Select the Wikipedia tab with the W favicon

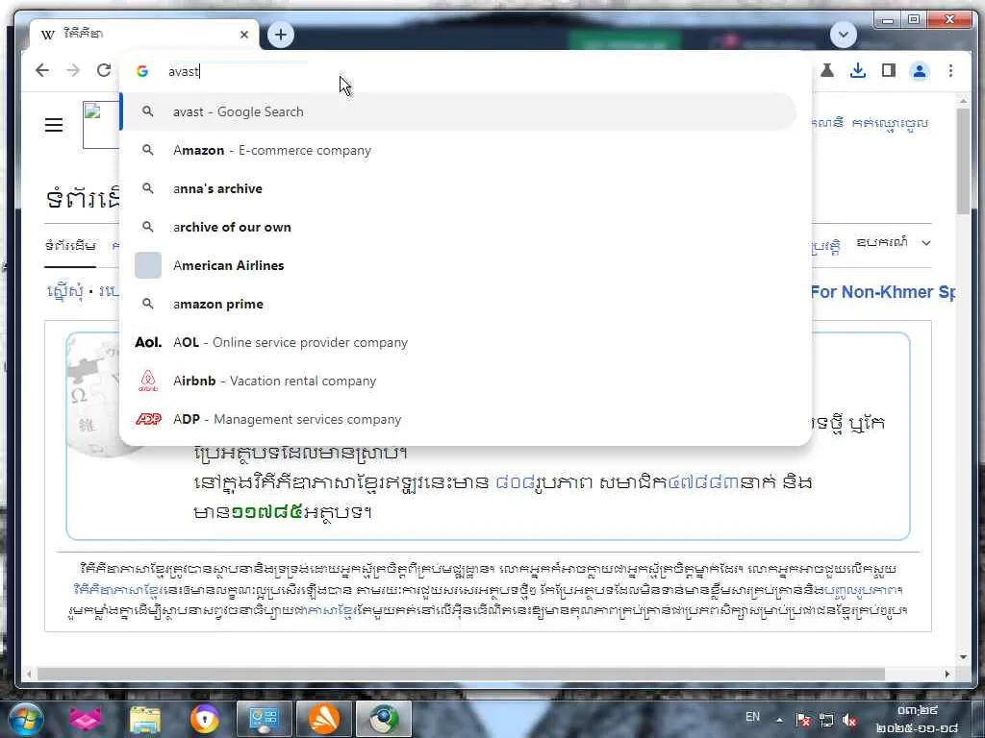144,35
